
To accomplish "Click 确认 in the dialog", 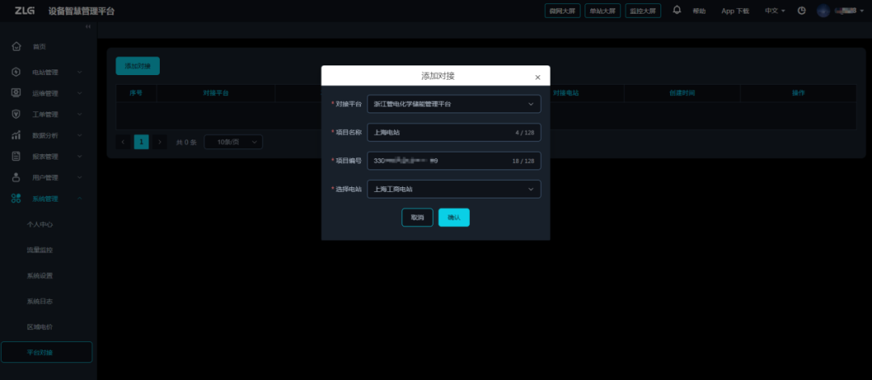I will tap(454, 217).
